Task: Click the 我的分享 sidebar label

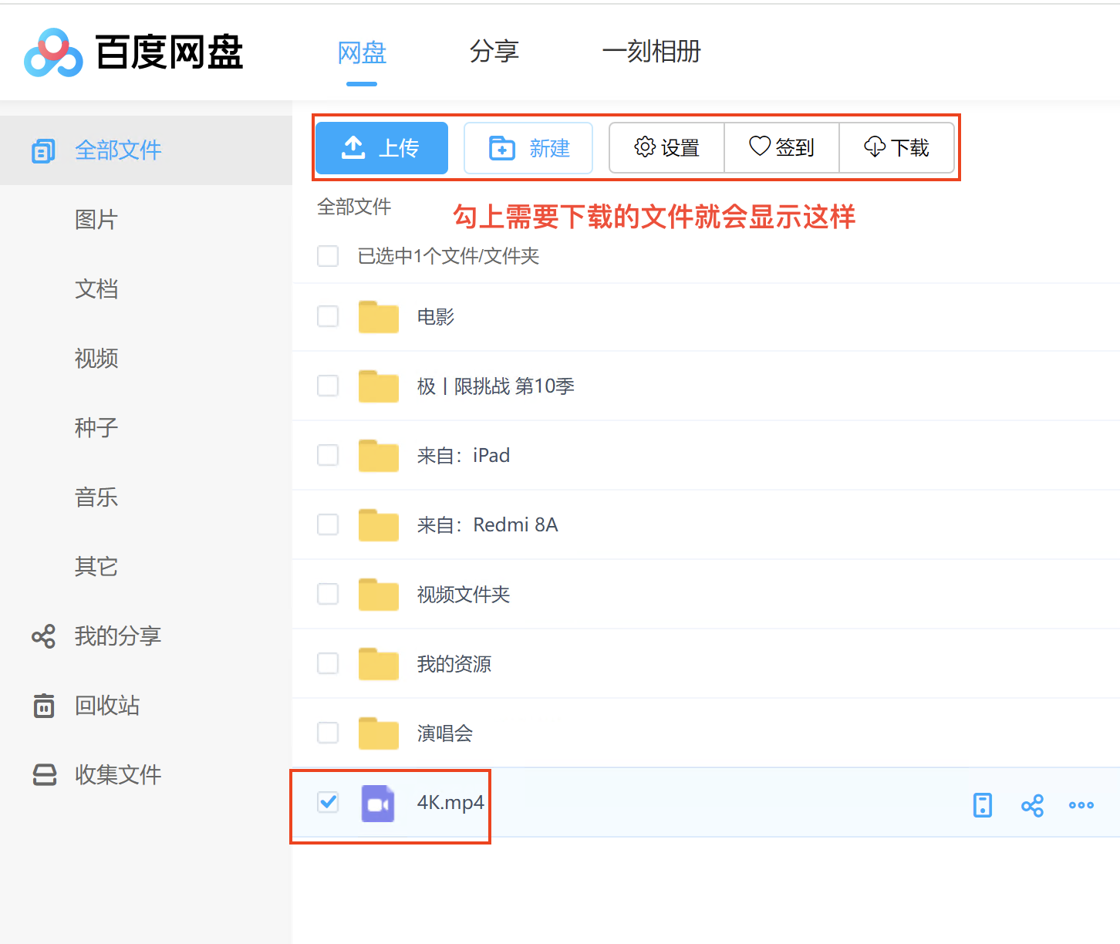Action: tap(118, 636)
